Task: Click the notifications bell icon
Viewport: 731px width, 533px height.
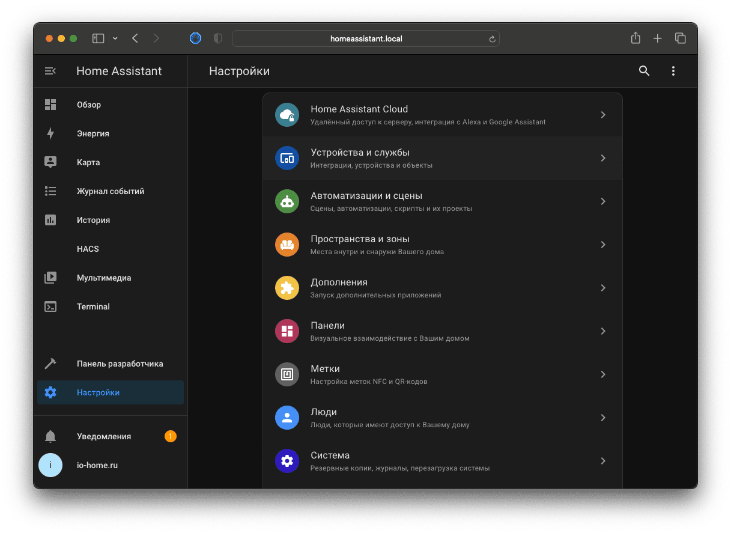Action: click(50, 436)
